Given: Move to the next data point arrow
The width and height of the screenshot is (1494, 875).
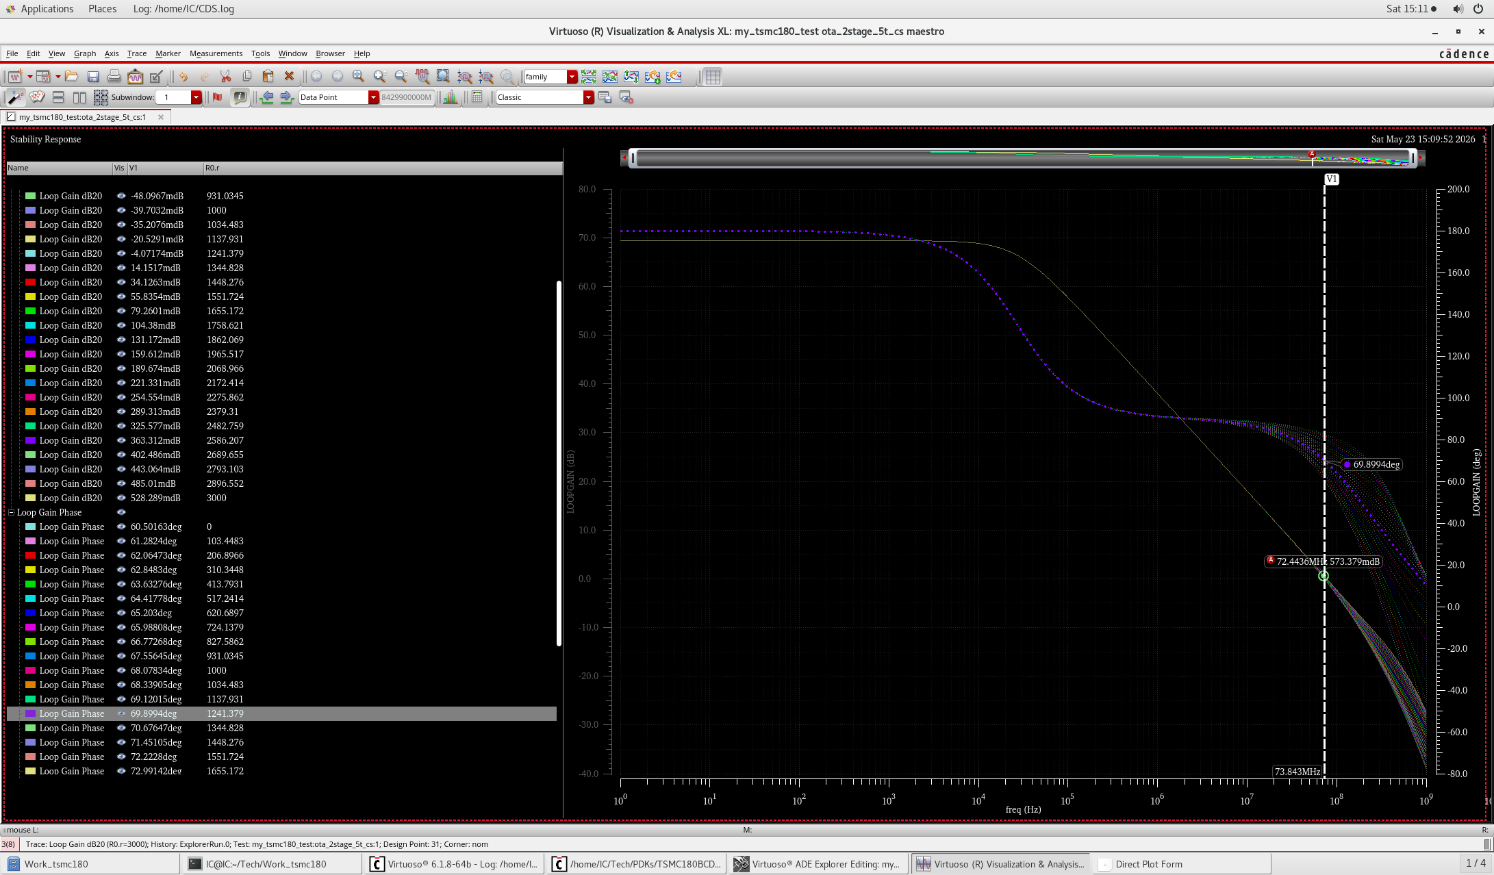Looking at the screenshot, I should pyautogui.click(x=287, y=97).
